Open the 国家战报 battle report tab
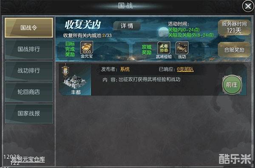The height and width of the screenshot is (168, 255). [x=29, y=114]
